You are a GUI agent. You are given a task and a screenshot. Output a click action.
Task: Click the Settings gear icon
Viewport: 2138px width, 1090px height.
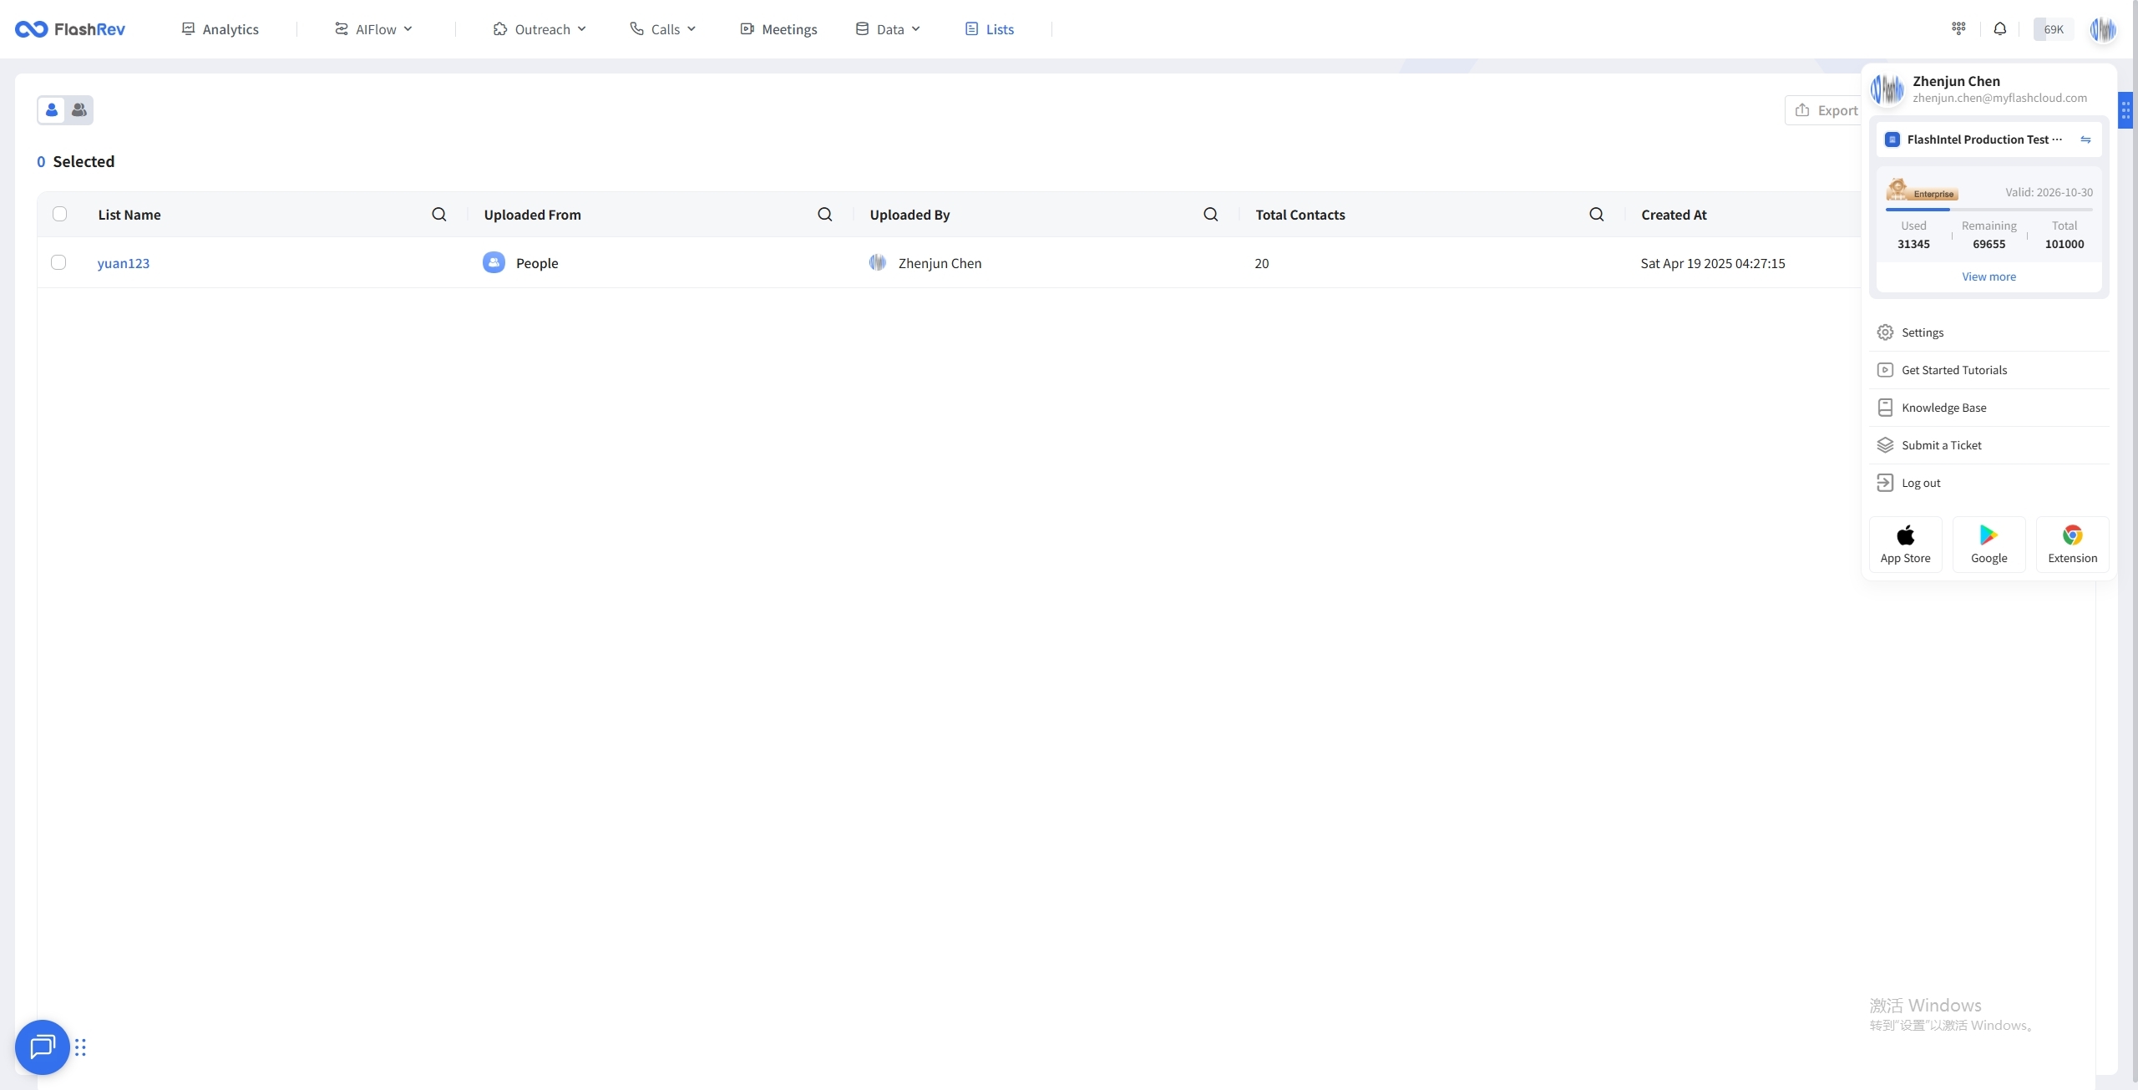pyautogui.click(x=1885, y=332)
